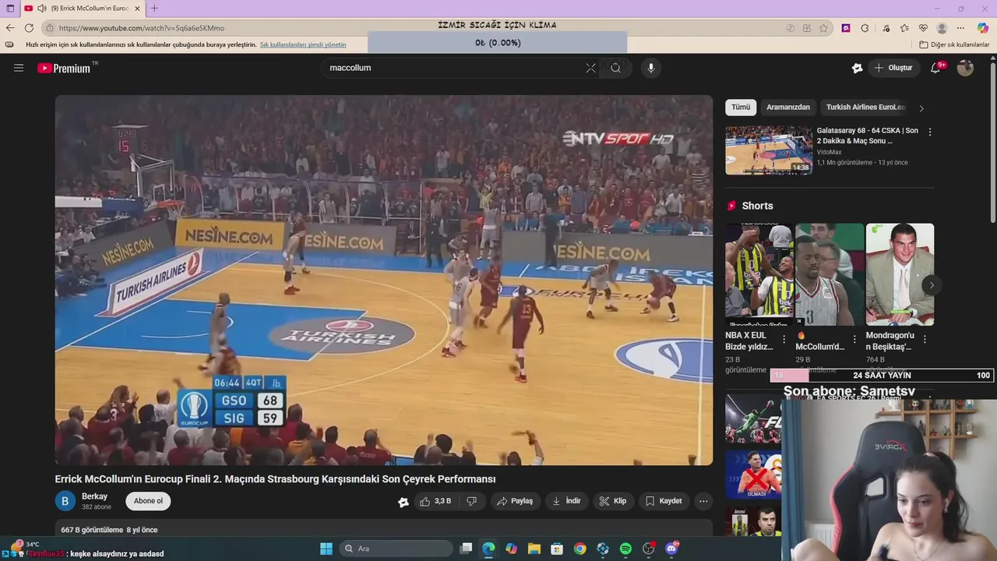
Task: Open File Explorer from taskbar
Action: click(534, 549)
